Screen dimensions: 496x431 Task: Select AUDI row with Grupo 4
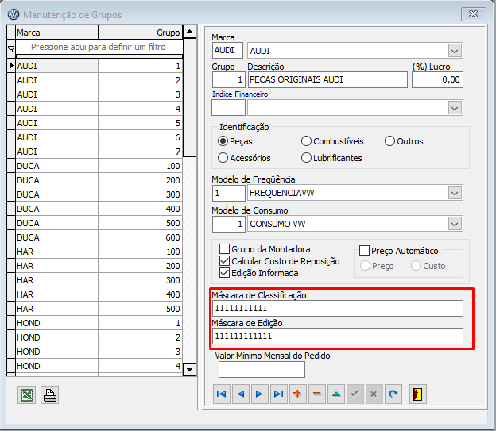coord(99,109)
